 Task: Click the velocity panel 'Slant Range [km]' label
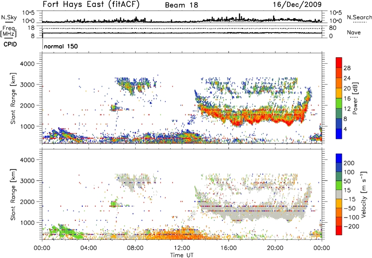point(13,195)
